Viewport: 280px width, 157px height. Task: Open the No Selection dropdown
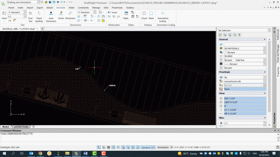[x=269, y=31]
